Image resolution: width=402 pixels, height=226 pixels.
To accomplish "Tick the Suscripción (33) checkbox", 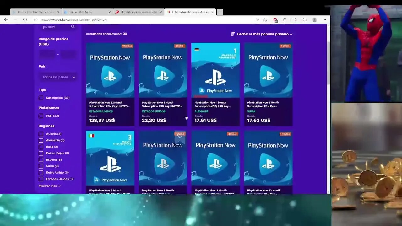I will [41, 98].
